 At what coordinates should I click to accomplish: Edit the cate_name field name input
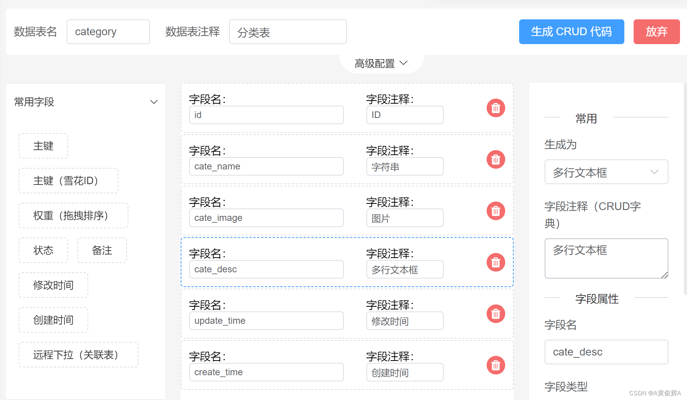pos(267,166)
